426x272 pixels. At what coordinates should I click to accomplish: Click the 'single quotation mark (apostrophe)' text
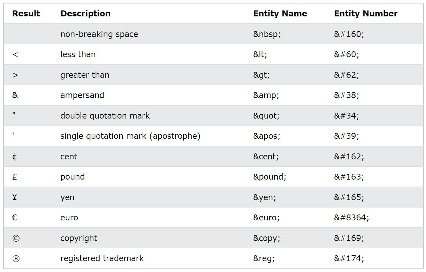point(130,136)
